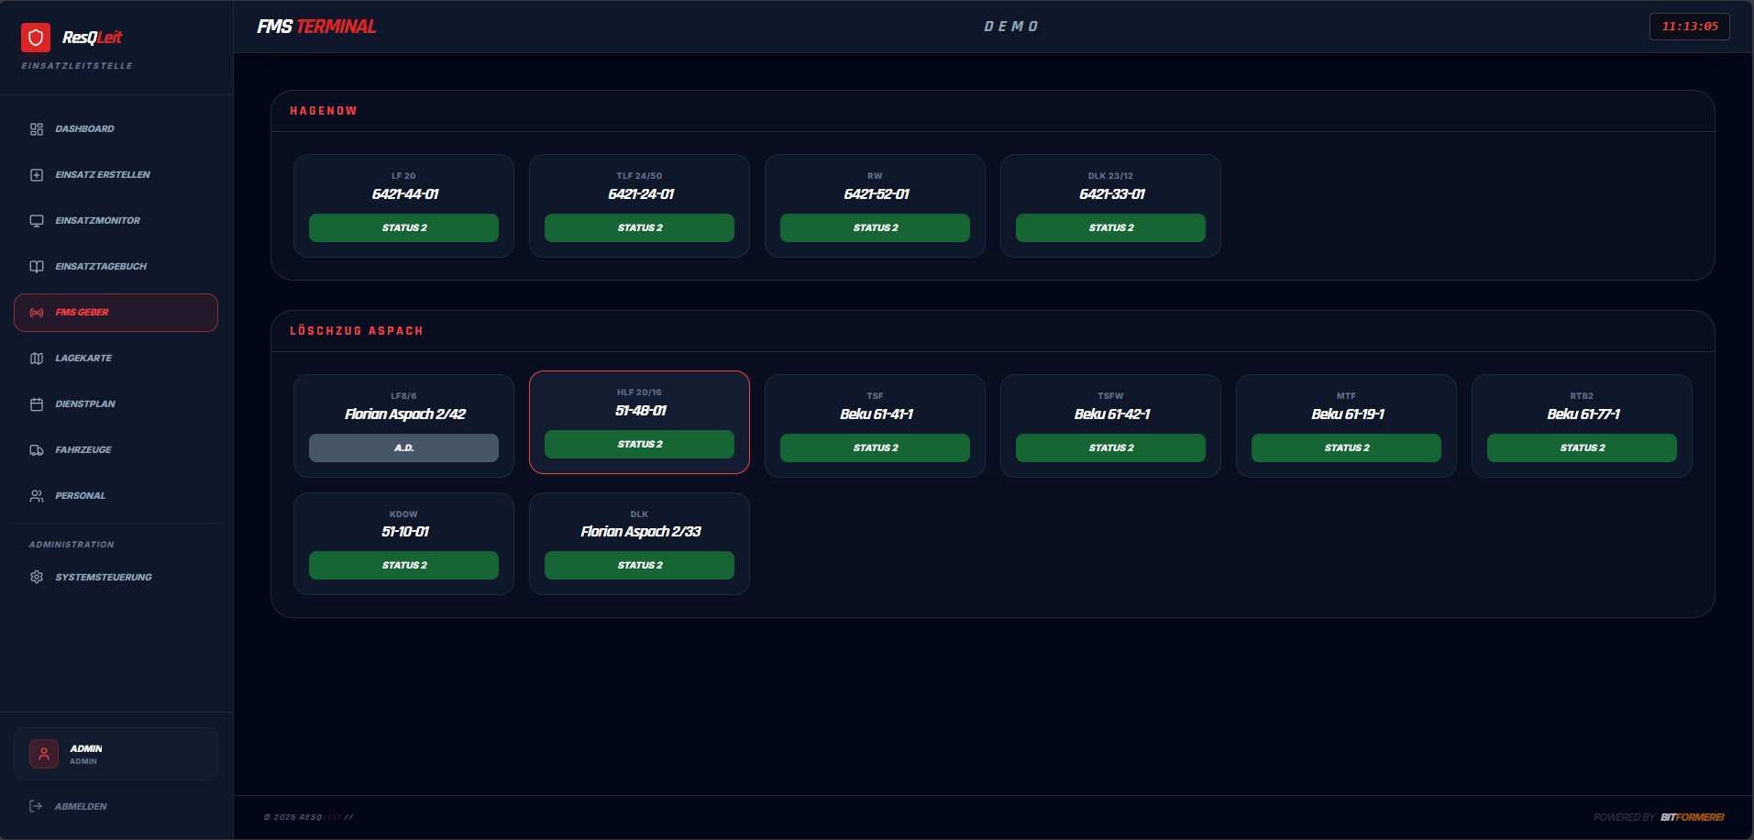Select the active FMS Geber menu entry
Viewport: 1754px width, 840px height.
point(116,313)
